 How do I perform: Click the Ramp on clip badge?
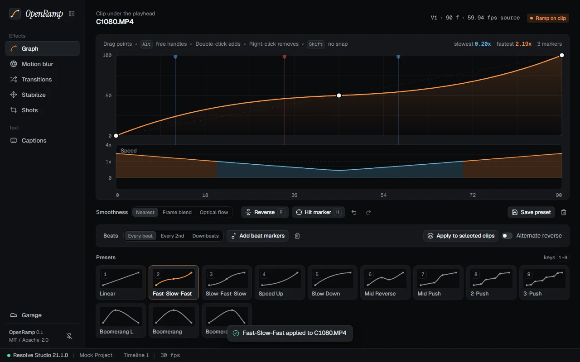(x=548, y=18)
